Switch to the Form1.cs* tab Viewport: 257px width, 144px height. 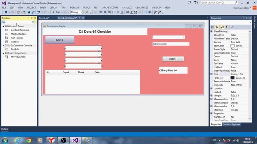[44, 18]
